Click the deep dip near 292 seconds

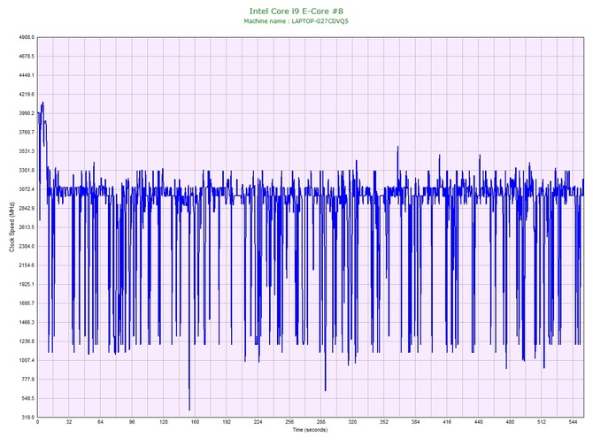pos(325,390)
